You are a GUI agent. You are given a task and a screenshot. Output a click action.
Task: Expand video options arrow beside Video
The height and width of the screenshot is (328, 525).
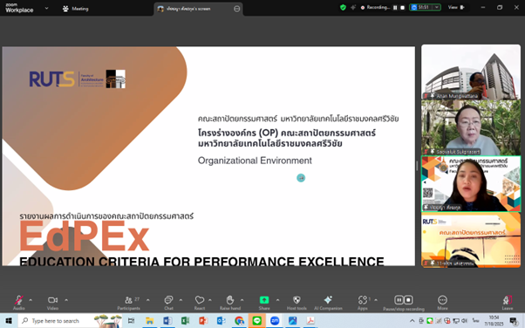click(x=66, y=300)
